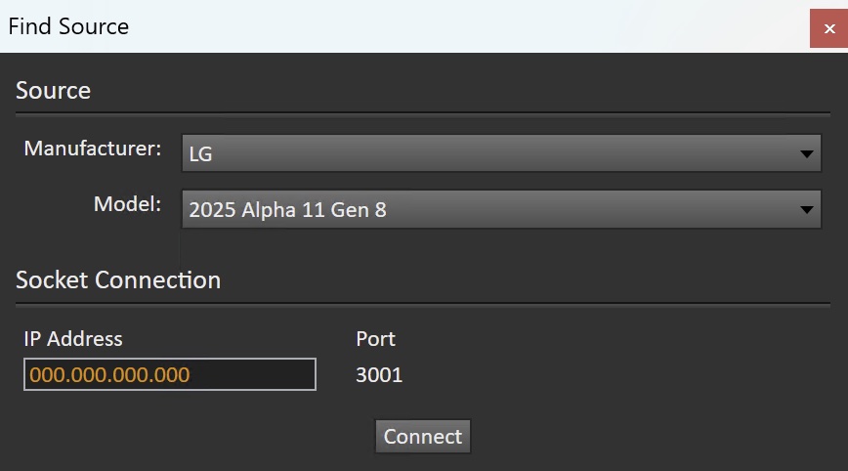
Task: Click the empty title bar area
Action: (469, 26)
